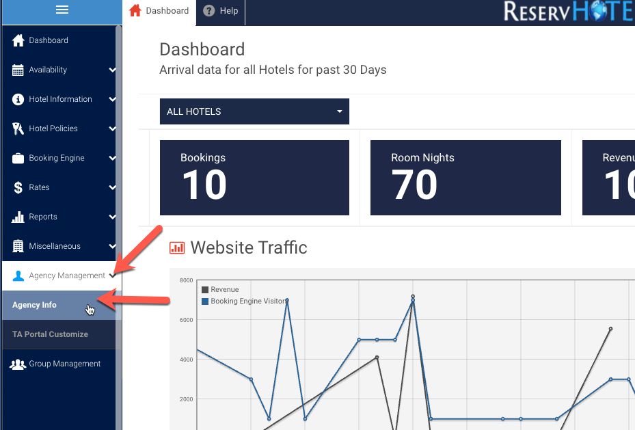The image size is (635, 430).
Task: Open TA Portal Customize submenu item
Action: [x=62, y=334]
